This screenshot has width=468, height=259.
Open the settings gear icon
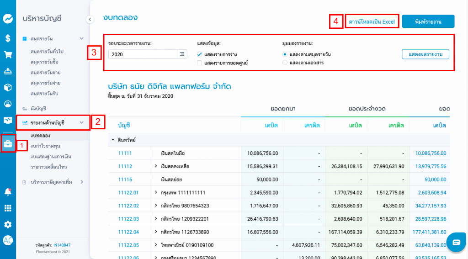click(x=8, y=224)
